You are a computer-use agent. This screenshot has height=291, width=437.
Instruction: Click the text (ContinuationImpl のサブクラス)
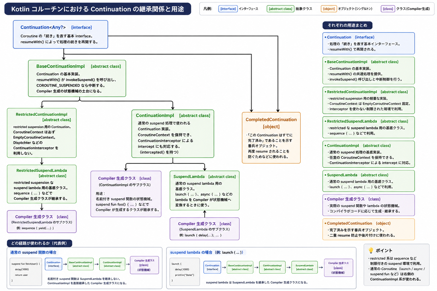(x=125, y=185)
